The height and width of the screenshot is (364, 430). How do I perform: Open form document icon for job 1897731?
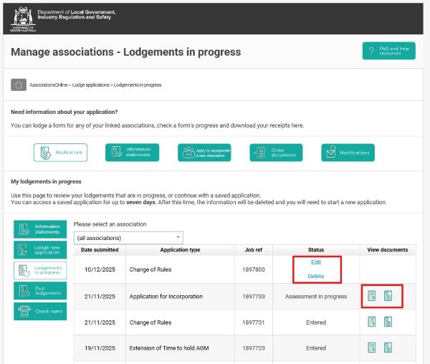pos(388,322)
